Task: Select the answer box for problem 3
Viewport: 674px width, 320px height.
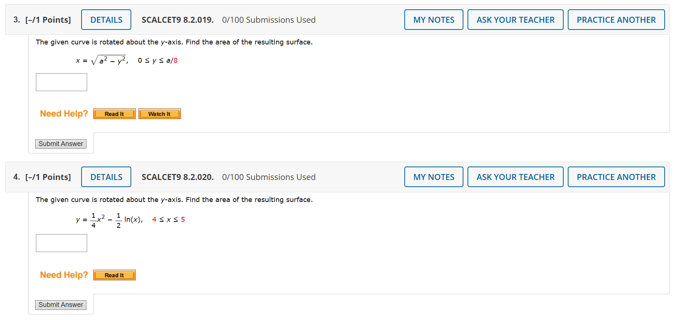Action: pos(61,82)
